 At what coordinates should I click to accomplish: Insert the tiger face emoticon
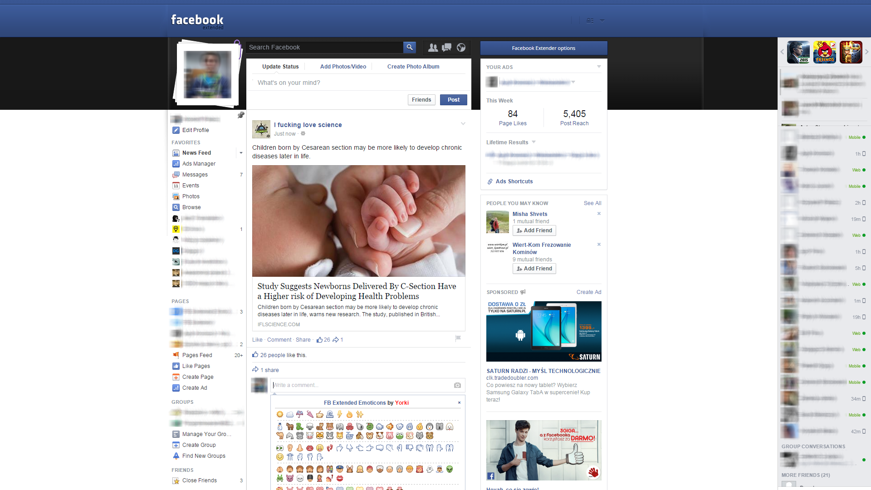coord(320,436)
